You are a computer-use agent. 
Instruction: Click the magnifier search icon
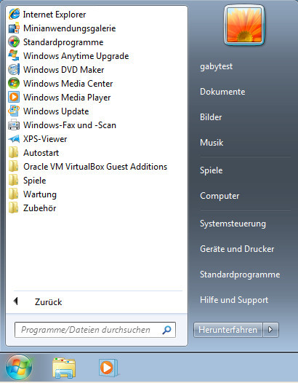coord(166,330)
